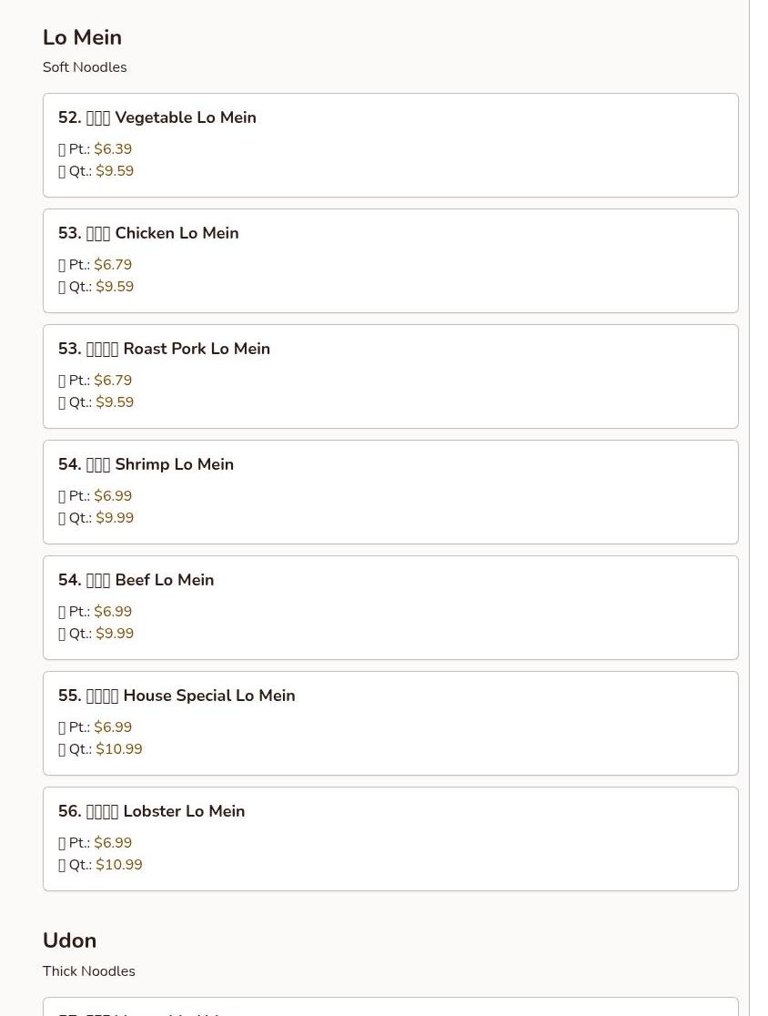The width and height of the screenshot is (768, 1016).
Task: Click the Lo Mein section heading
Action: pyautogui.click(x=82, y=37)
